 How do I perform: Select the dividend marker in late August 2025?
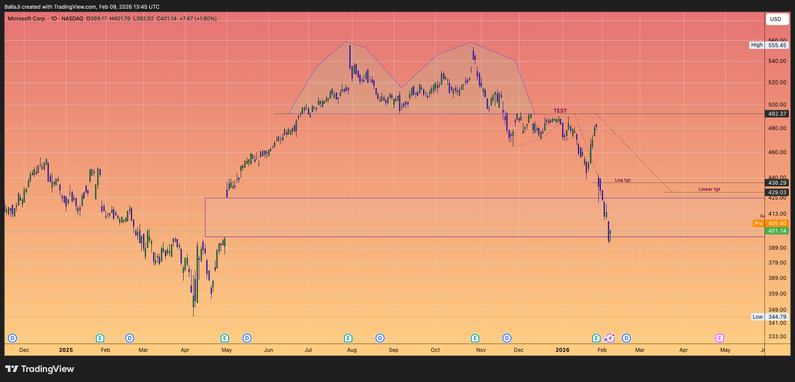point(380,338)
